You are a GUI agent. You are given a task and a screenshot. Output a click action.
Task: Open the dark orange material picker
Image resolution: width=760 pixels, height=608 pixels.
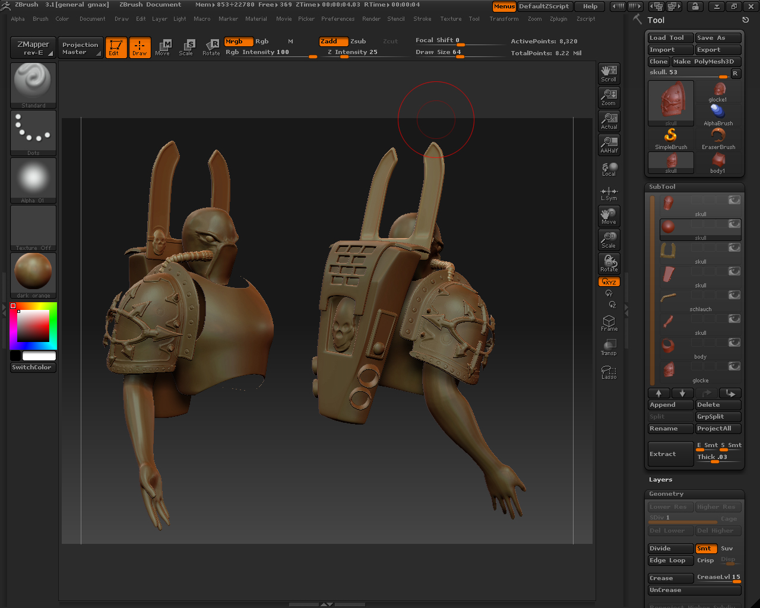33,275
